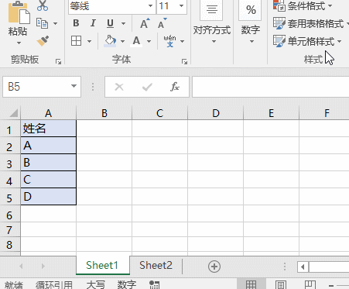This screenshot has height=289, width=349.
Task: Expand the Name Box dropdown arrow
Action: tap(74, 86)
